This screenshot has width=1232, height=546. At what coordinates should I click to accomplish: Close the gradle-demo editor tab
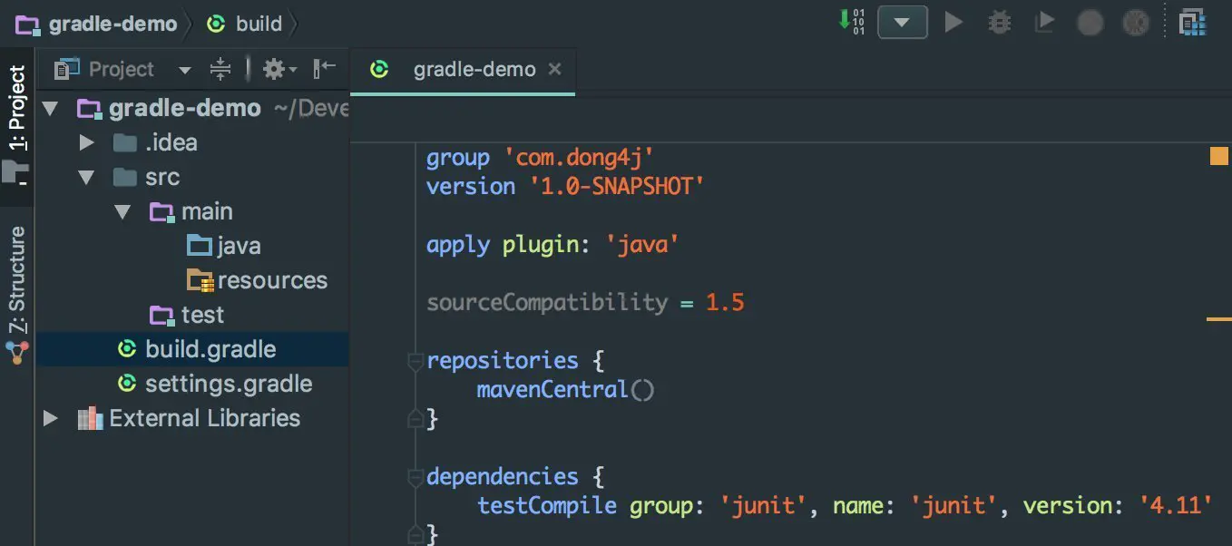click(555, 70)
